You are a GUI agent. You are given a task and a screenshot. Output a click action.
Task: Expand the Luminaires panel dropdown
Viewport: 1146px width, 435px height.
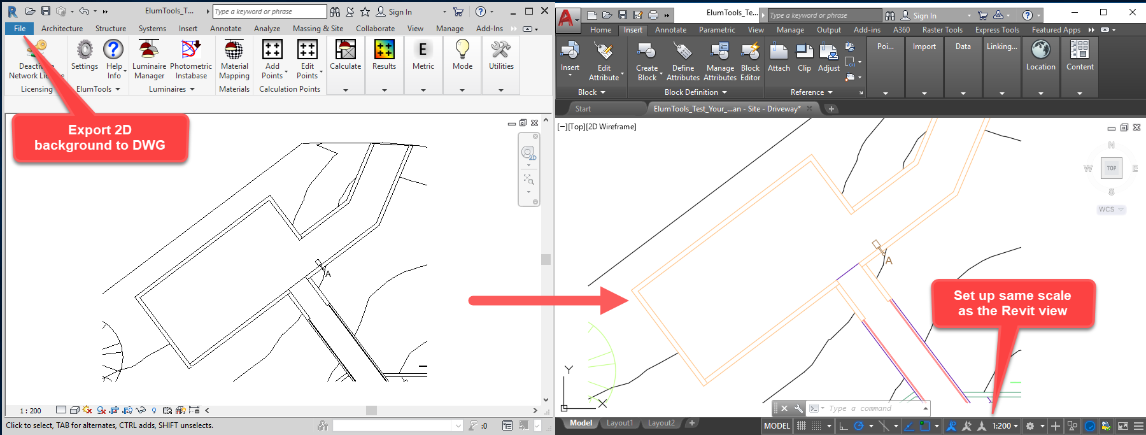[x=192, y=89]
